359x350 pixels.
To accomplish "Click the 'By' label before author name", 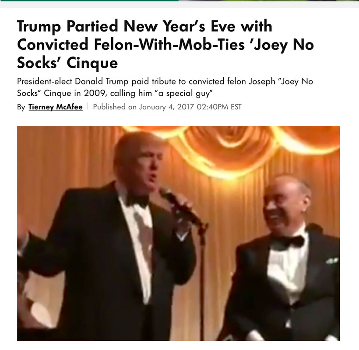I will 21,107.
